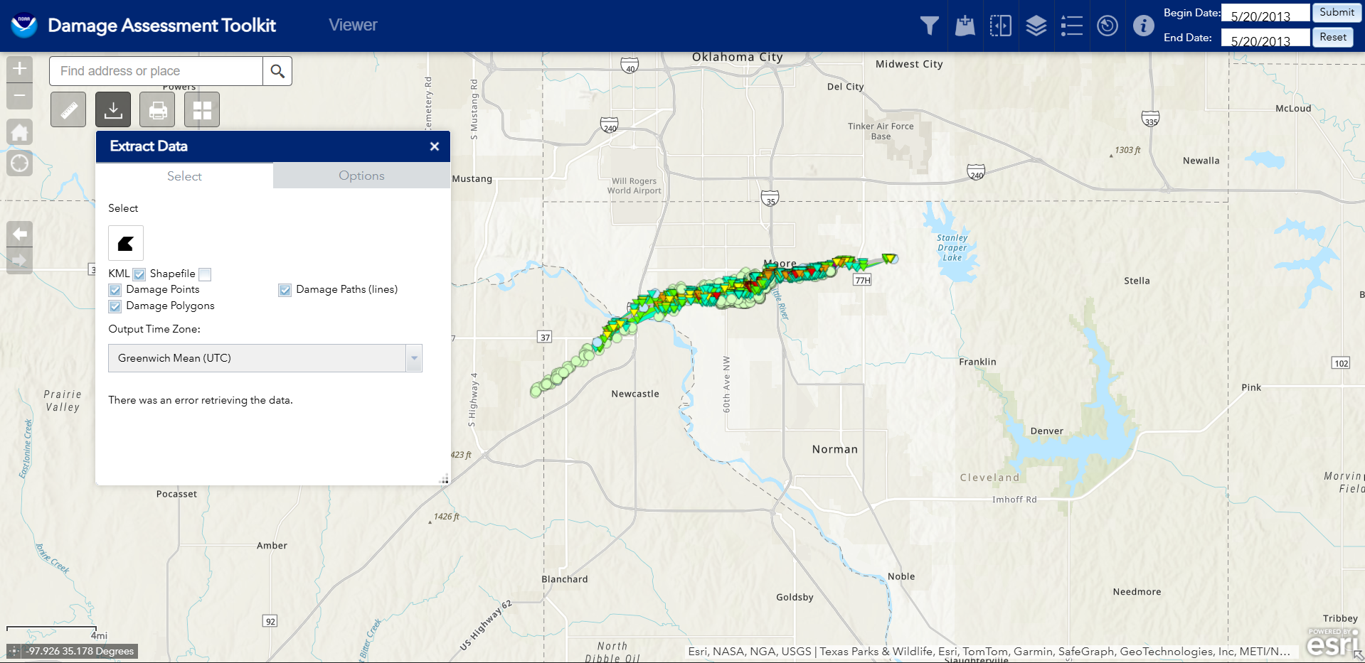
Task: Open the layer list stack icon
Action: [1036, 26]
